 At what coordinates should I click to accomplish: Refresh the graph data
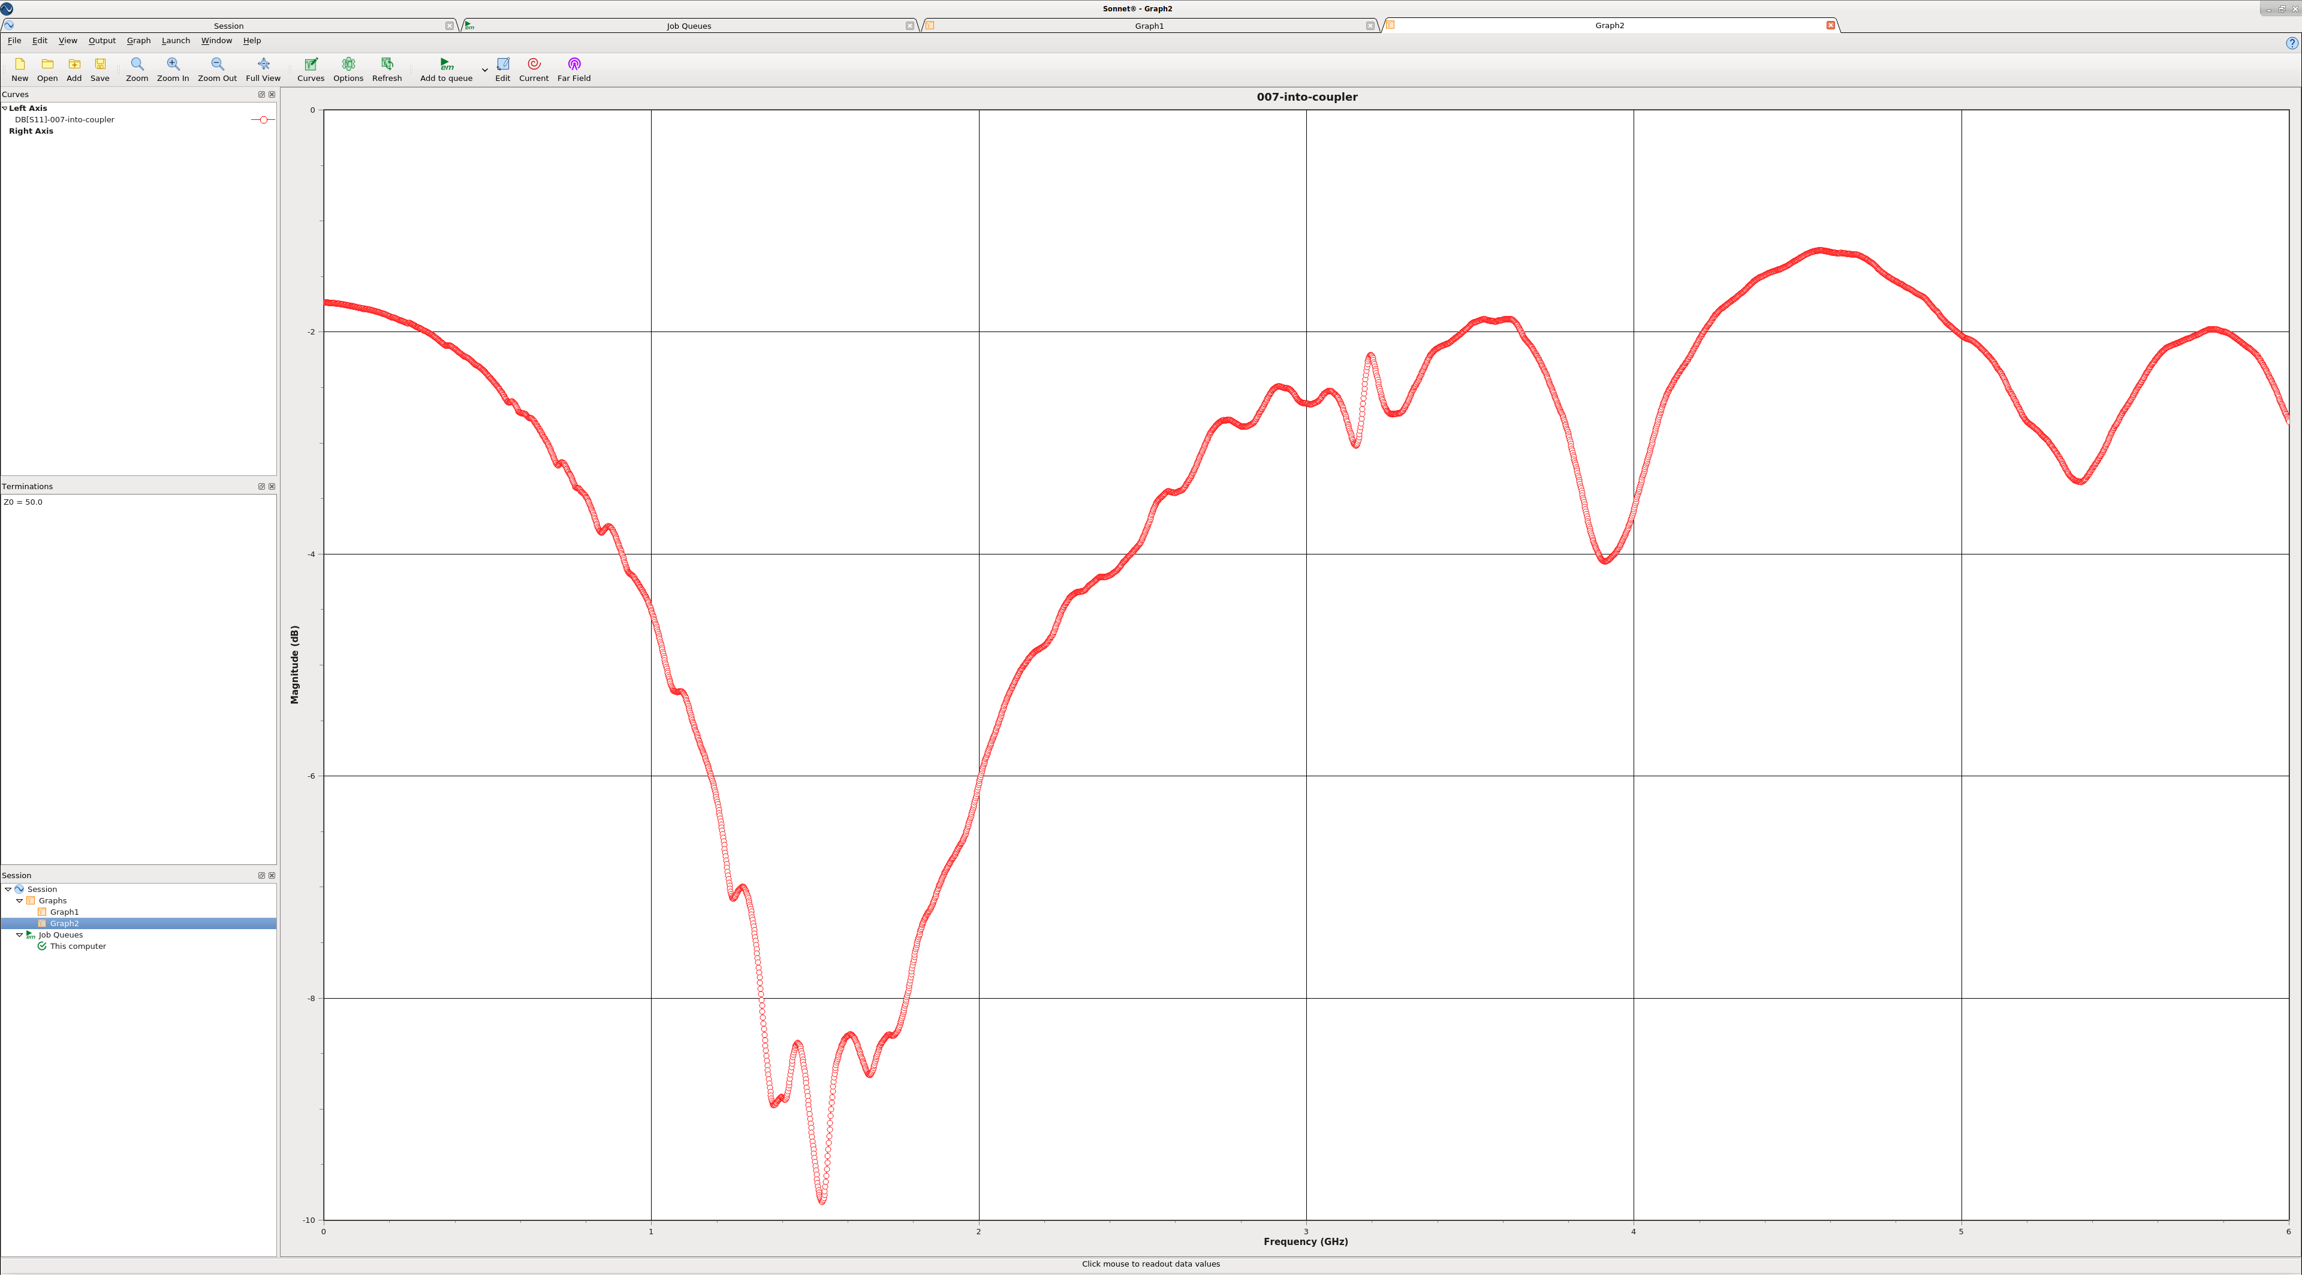pyautogui.click(x=387, y=64)
